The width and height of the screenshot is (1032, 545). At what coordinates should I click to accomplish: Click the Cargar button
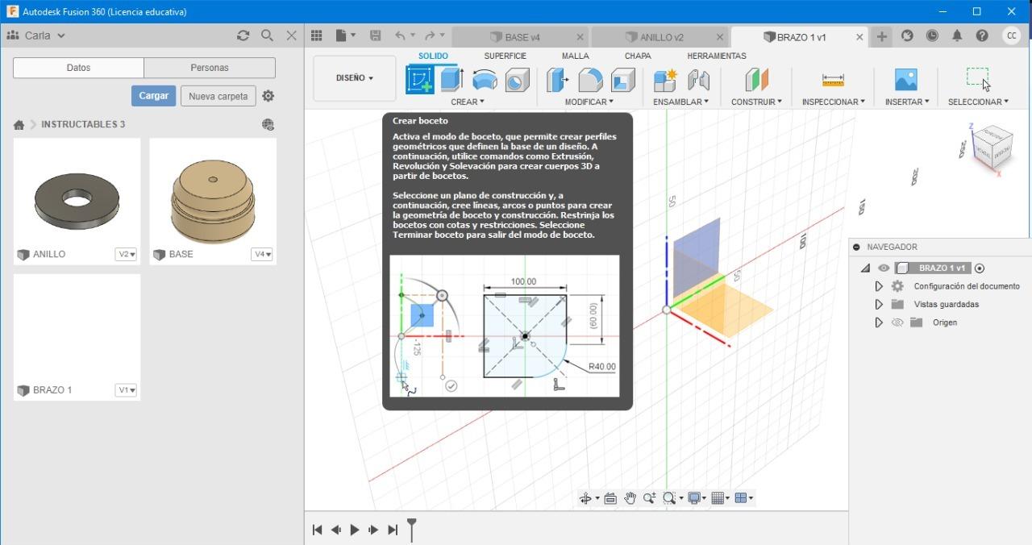153,96
